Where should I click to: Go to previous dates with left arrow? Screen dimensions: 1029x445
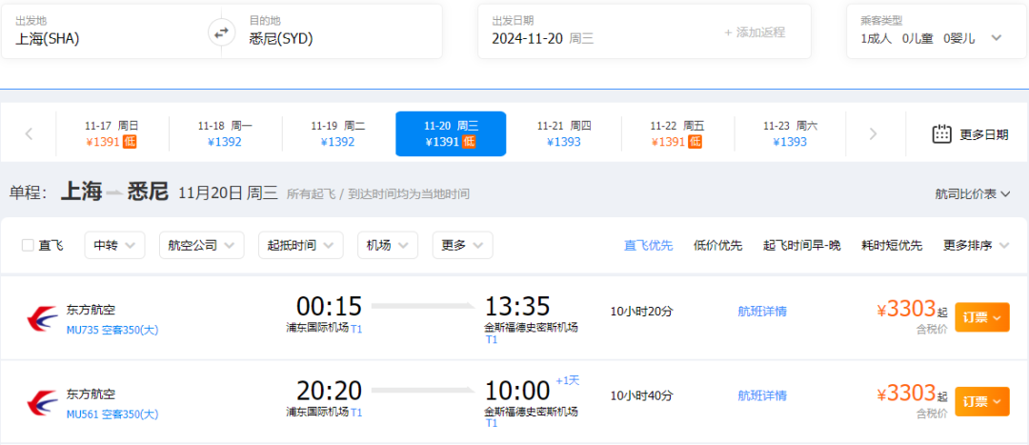29,133
